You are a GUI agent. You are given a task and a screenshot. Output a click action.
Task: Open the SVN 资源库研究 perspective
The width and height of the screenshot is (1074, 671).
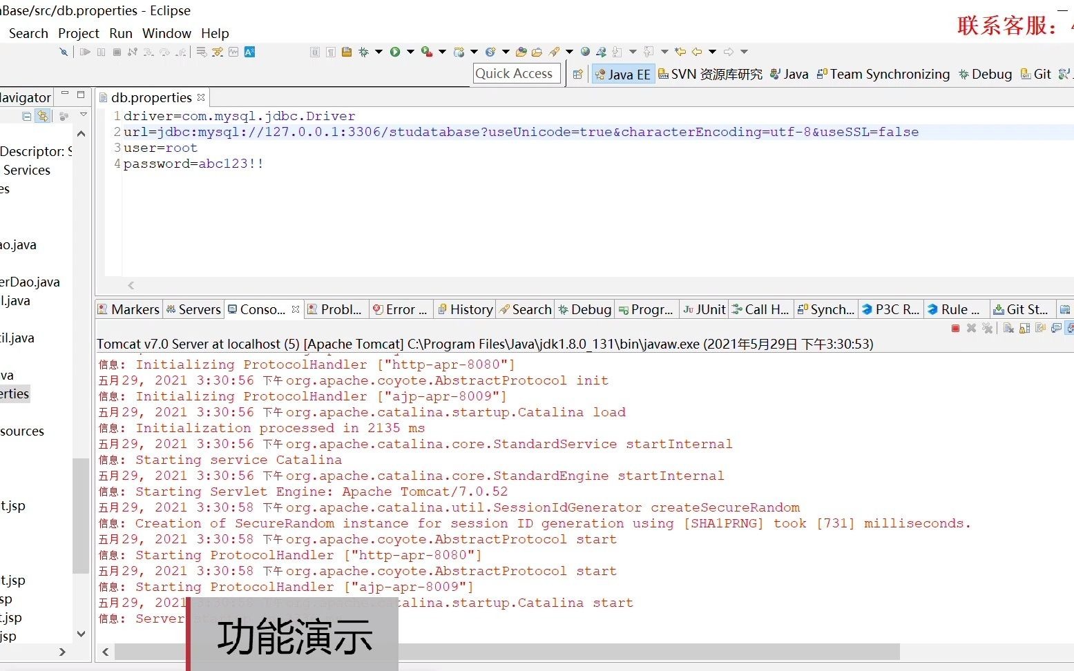[710, 74]
